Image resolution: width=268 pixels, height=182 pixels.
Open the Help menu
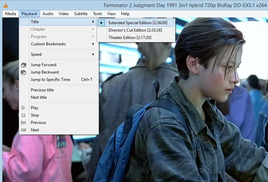125,14
